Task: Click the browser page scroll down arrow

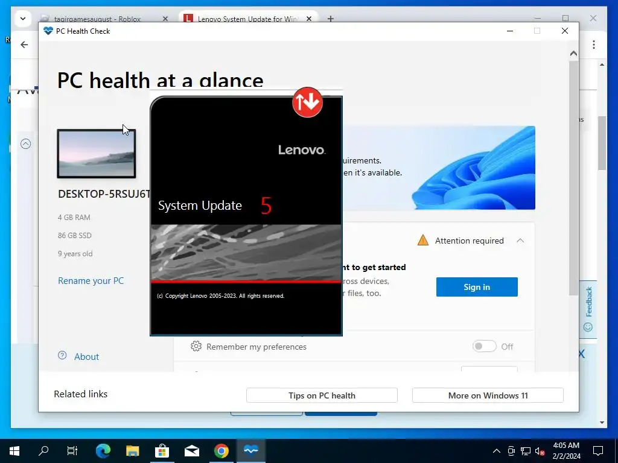Action: (x=602, y=423)
